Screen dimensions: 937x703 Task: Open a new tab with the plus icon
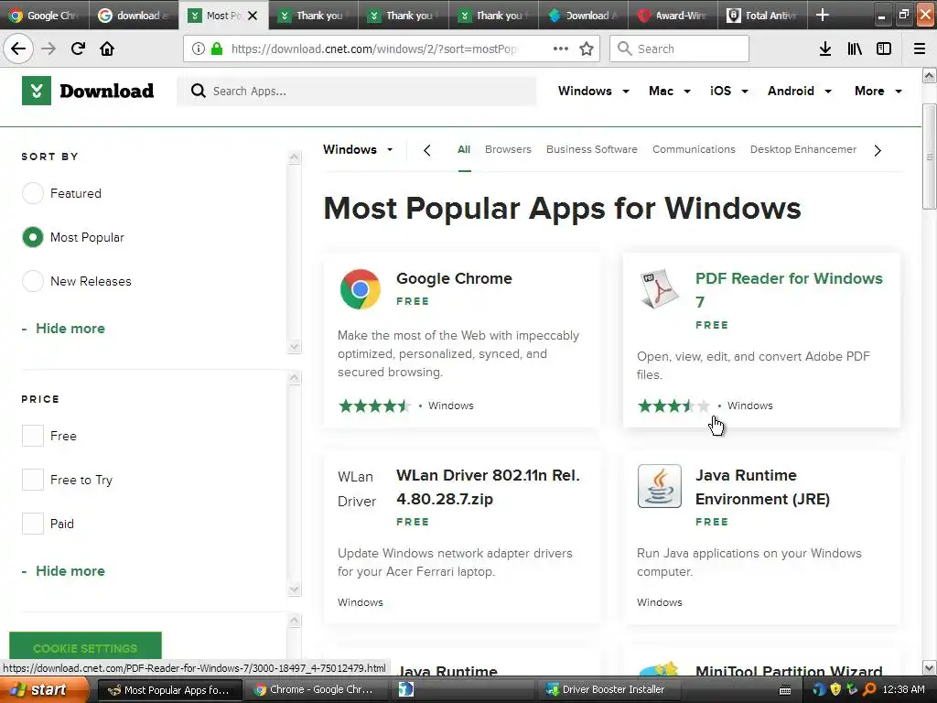click(823, 15)
